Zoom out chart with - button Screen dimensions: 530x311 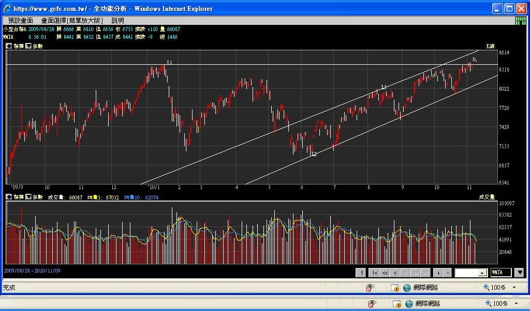448,273
